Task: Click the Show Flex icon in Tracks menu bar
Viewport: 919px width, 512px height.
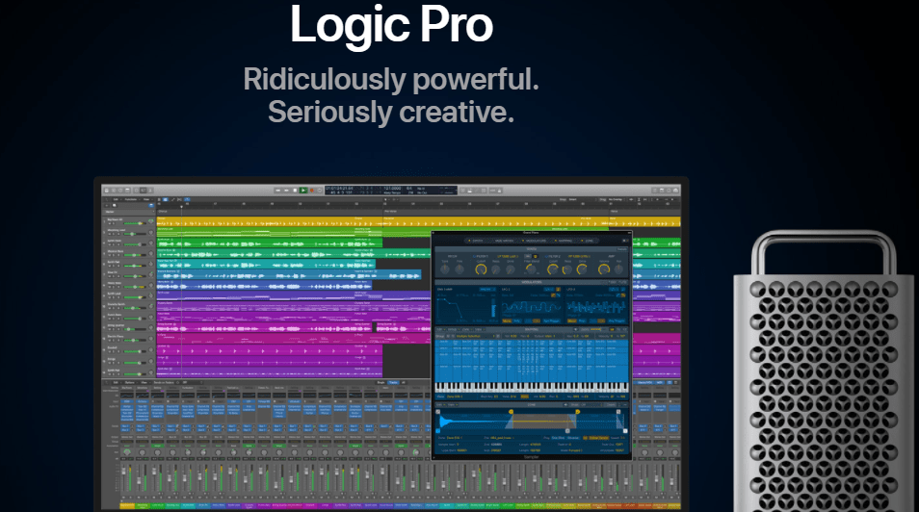Action: click(179, 200)
